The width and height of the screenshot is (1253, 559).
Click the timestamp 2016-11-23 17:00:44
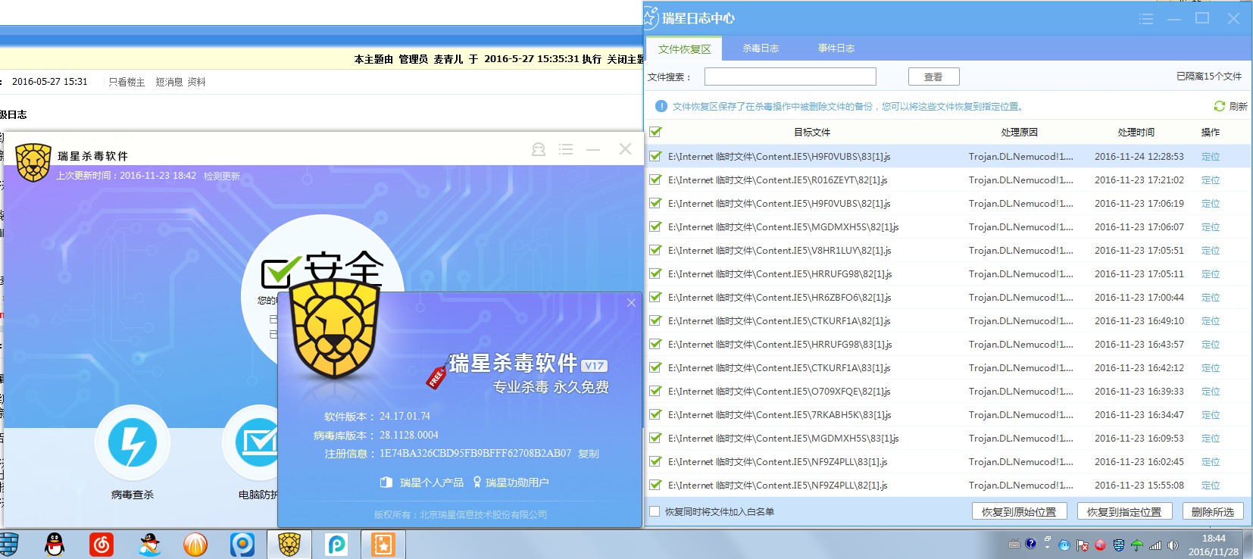[1139, 298]
